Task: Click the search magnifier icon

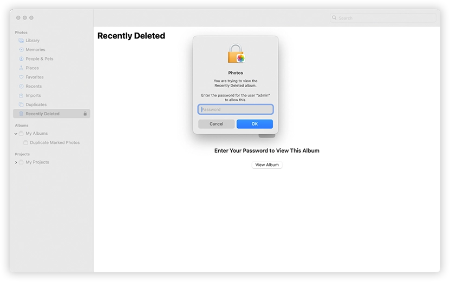Action: (x=334, y=18)
